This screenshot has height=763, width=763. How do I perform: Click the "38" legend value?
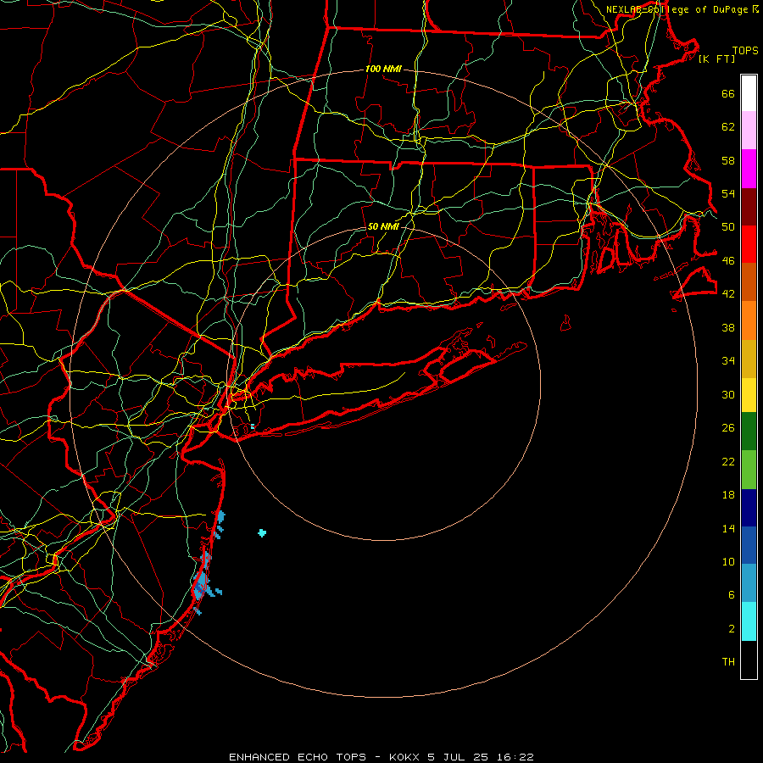[x=728, y=327]
